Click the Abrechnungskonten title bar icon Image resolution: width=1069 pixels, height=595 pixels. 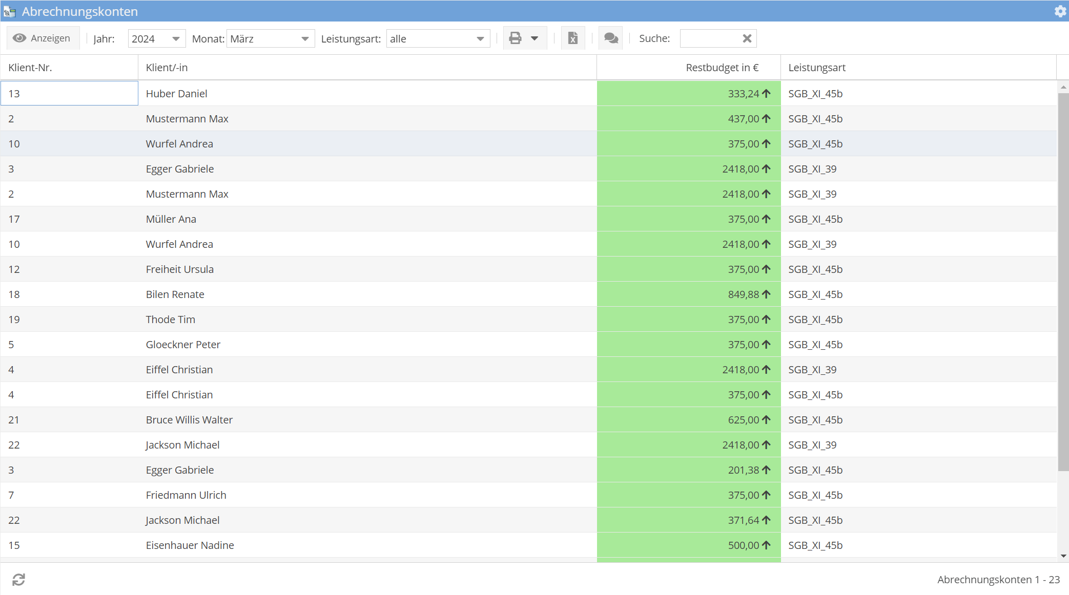pyautogui.click(x=10, y=11)
